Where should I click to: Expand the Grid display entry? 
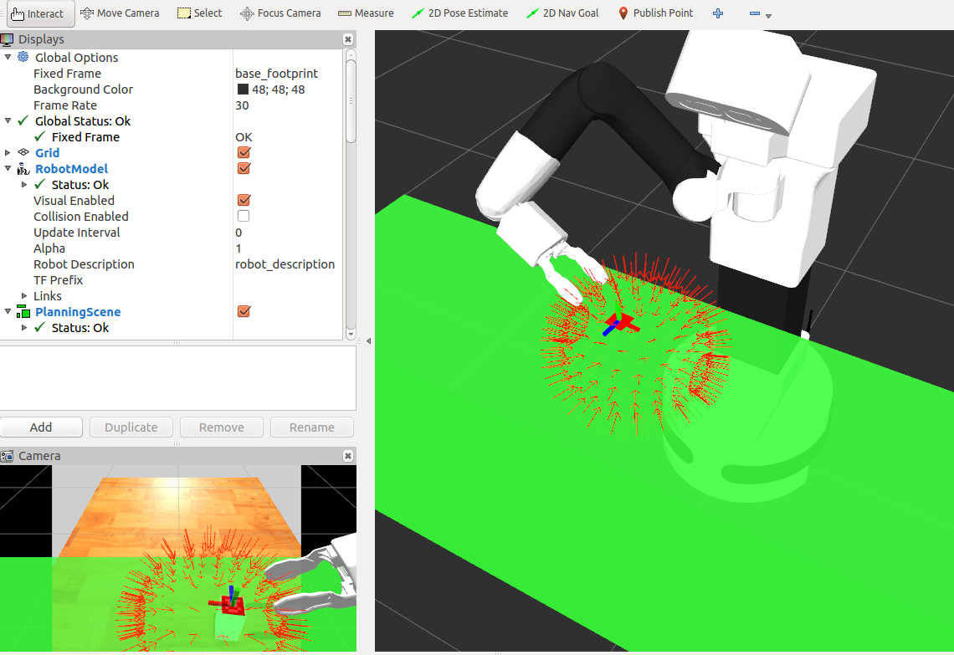point(8,153)
